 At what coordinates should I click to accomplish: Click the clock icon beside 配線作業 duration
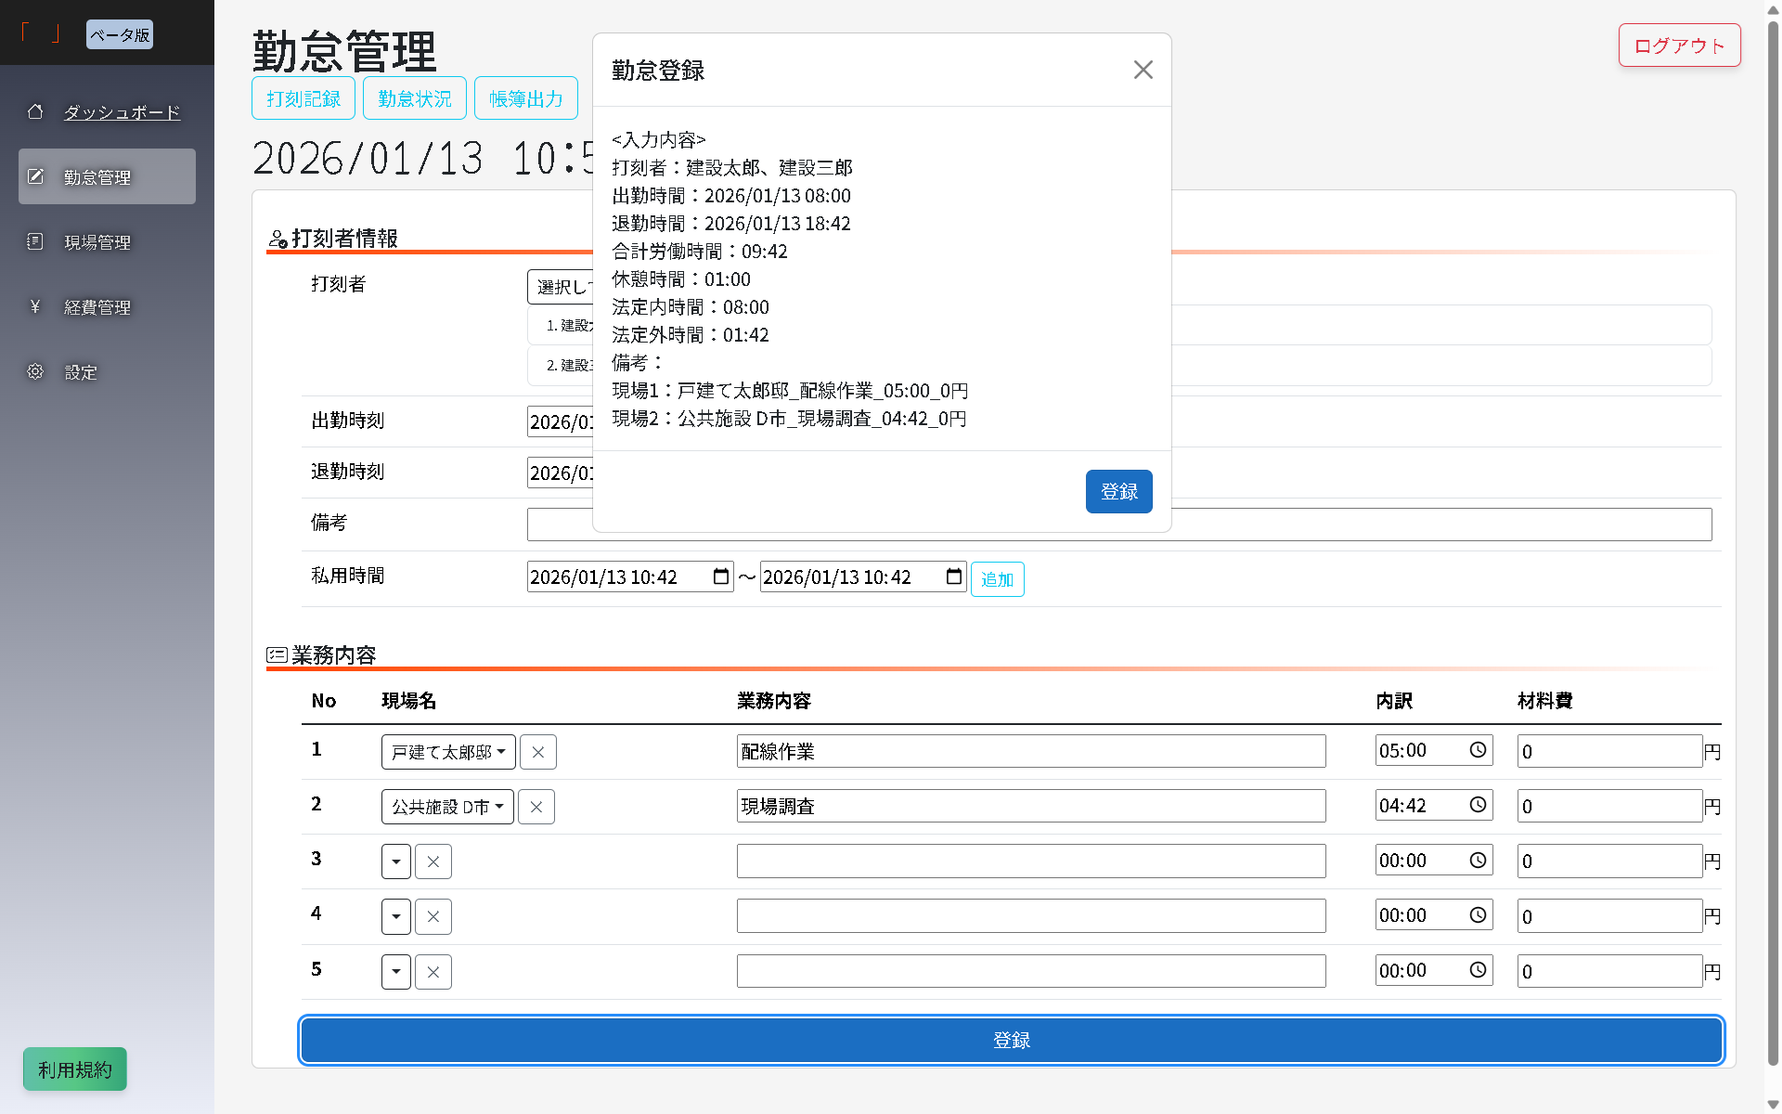(x=1478, y=749)
